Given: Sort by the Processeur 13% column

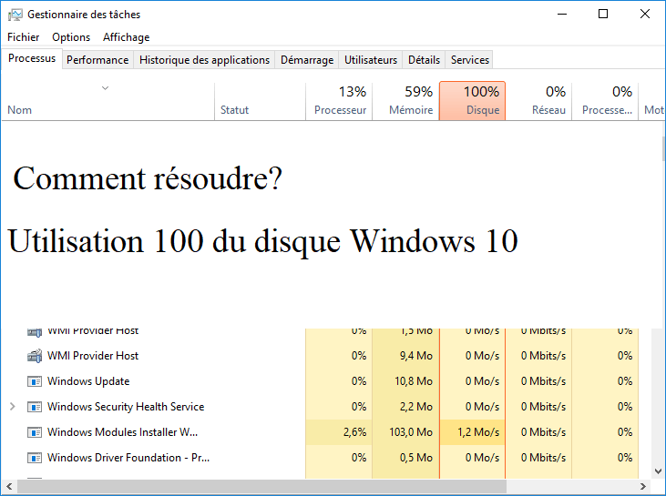Looking at the screenshot, I should click(339, 101).
